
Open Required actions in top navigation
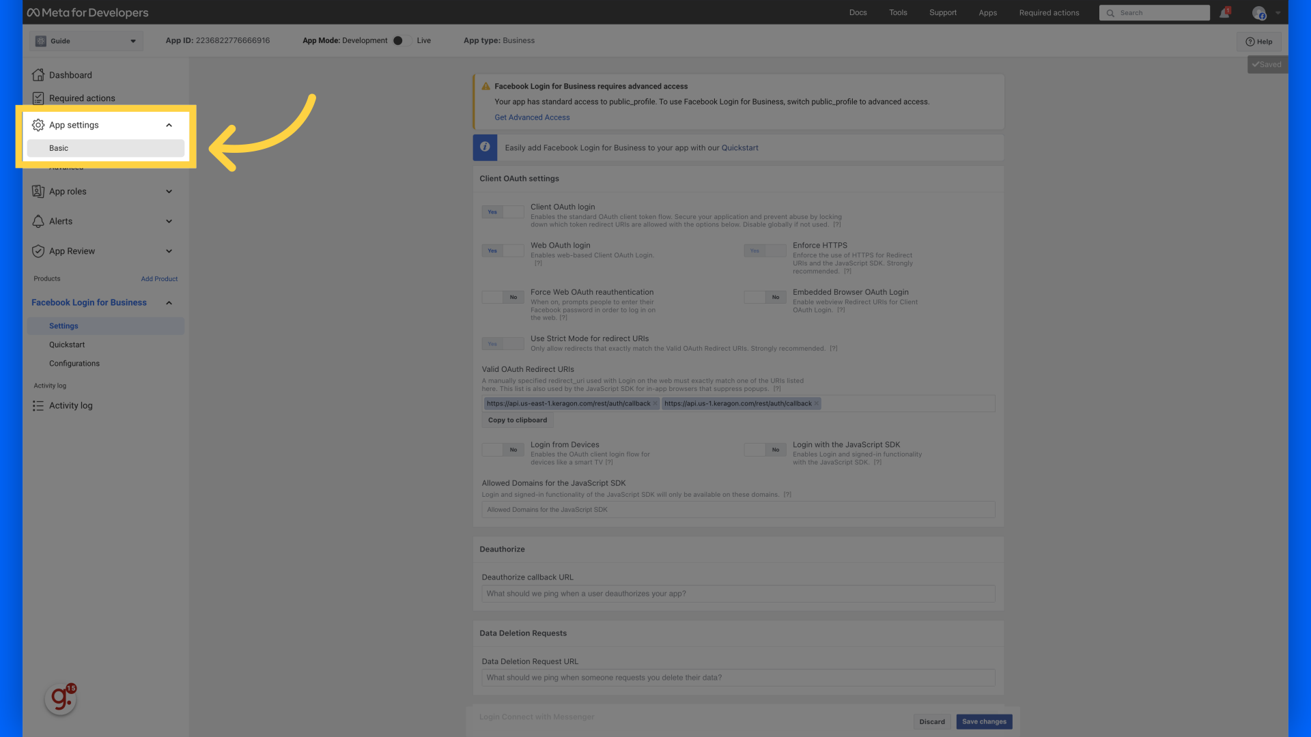1049,13
